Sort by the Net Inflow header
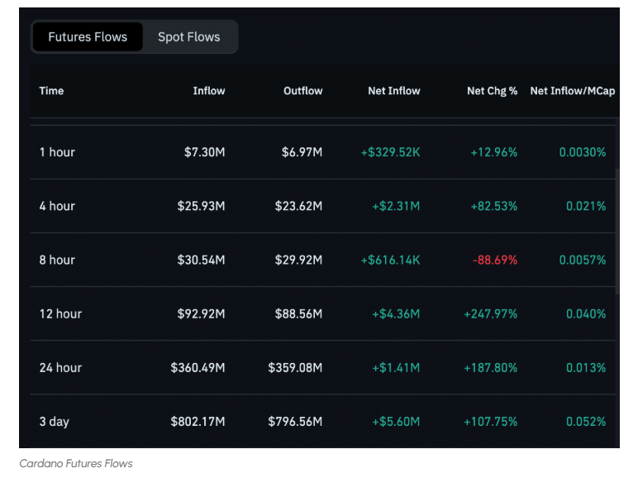Image resolution: width=638 pixels, height=478 pixels. [394, 91]
